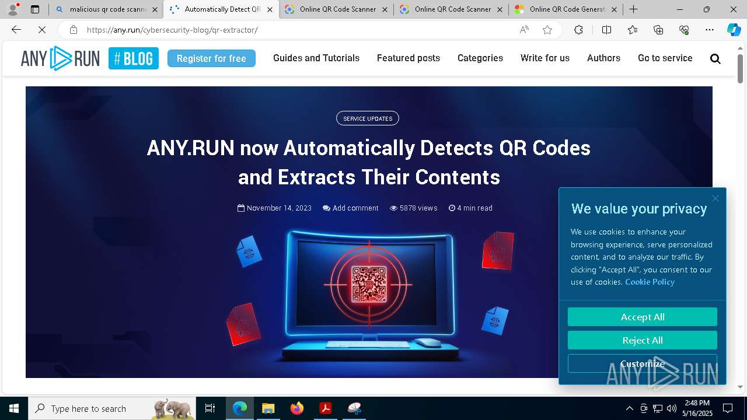Image resolution: width=747 pixels, height=420 pixels.
Task: Open Browser essentials heart icon
Action: tap(684, 30)
